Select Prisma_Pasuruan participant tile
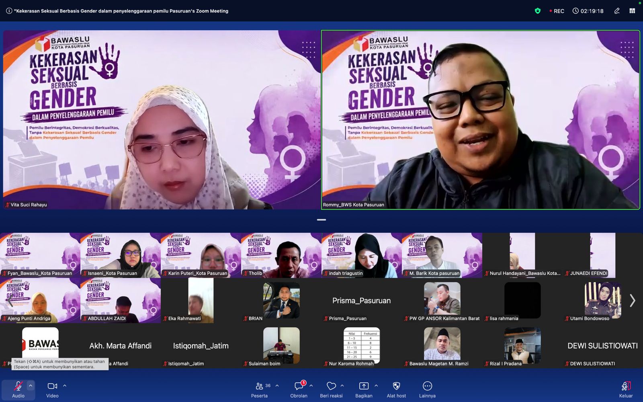Image resolution: width=643 pixels, height=402 pixels. point(362,300)
